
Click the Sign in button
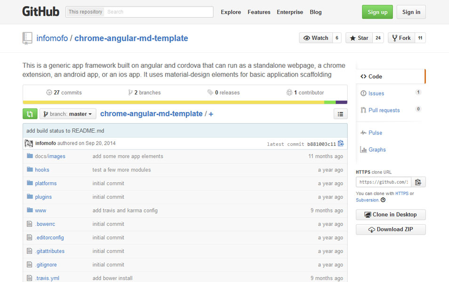pyautogui.click(x=411, y=12)
